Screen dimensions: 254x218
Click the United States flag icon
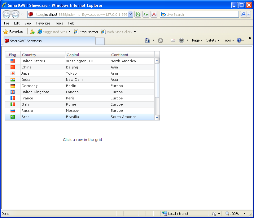point(13,61)
